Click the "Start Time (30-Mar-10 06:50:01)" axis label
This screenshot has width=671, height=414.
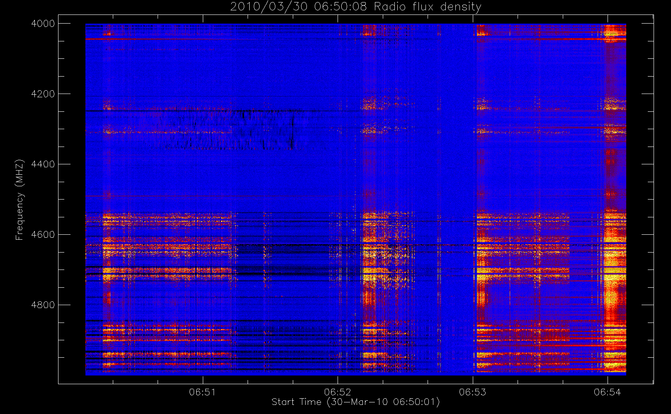coord(355,402)
